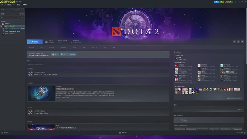Screen dimensions: 247x139
Task: Click the first avatar in previously played friends
Action: pyautogui.click(x=176, y=89)
